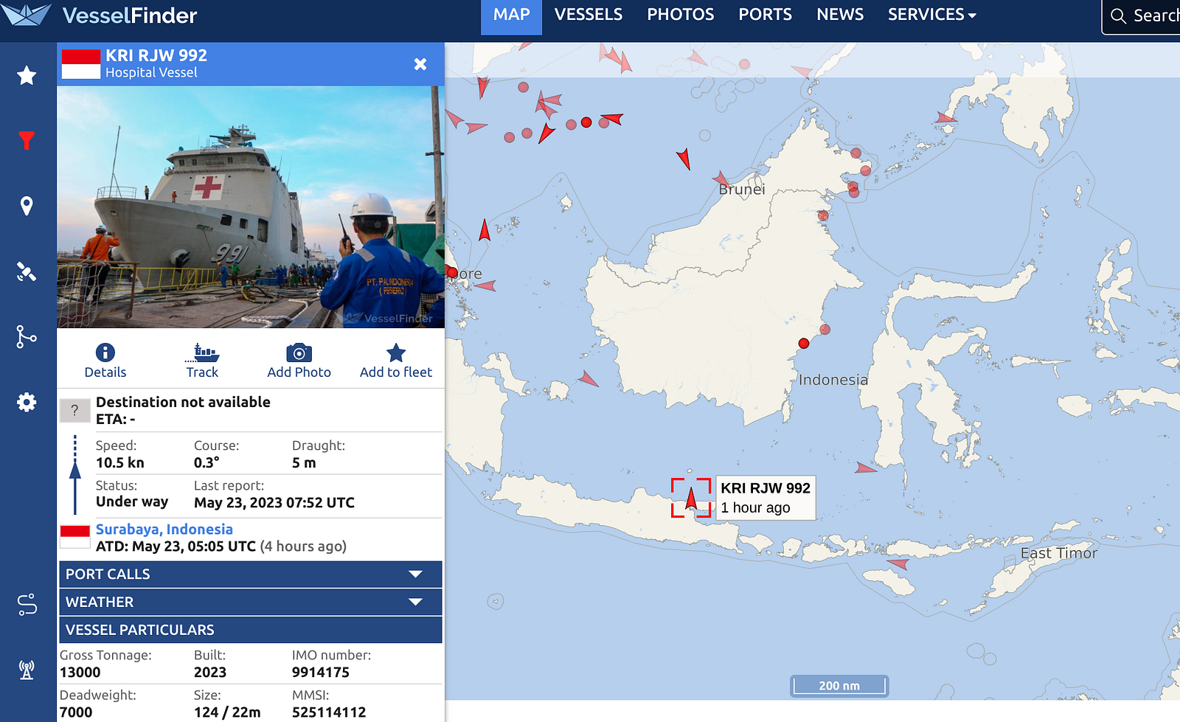Open the NEWS page
Image resolution: width=1180 pixels, height=722 pixels.
(840, 15)
